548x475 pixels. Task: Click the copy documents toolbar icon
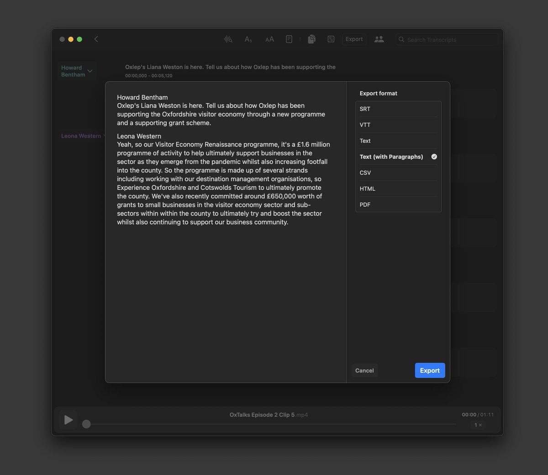pos(311,39)
